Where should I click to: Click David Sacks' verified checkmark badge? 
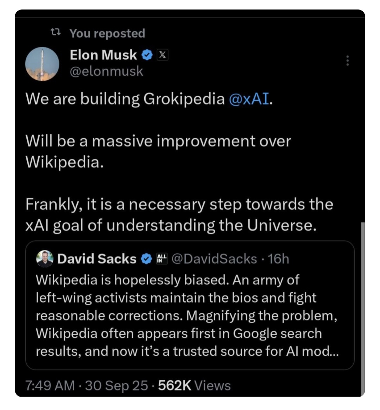click(146, 259)
